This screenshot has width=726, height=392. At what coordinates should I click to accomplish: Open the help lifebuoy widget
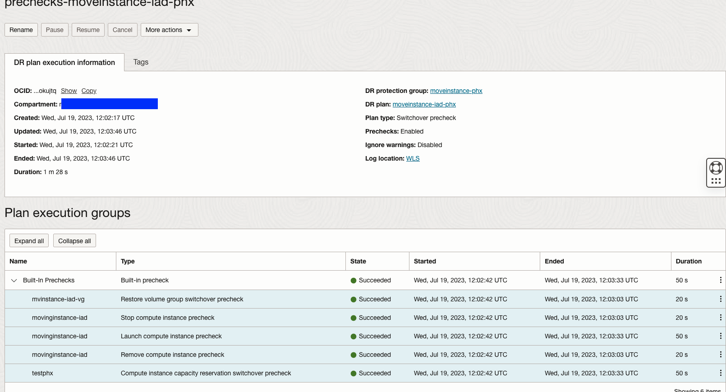(x=716, y=168)
